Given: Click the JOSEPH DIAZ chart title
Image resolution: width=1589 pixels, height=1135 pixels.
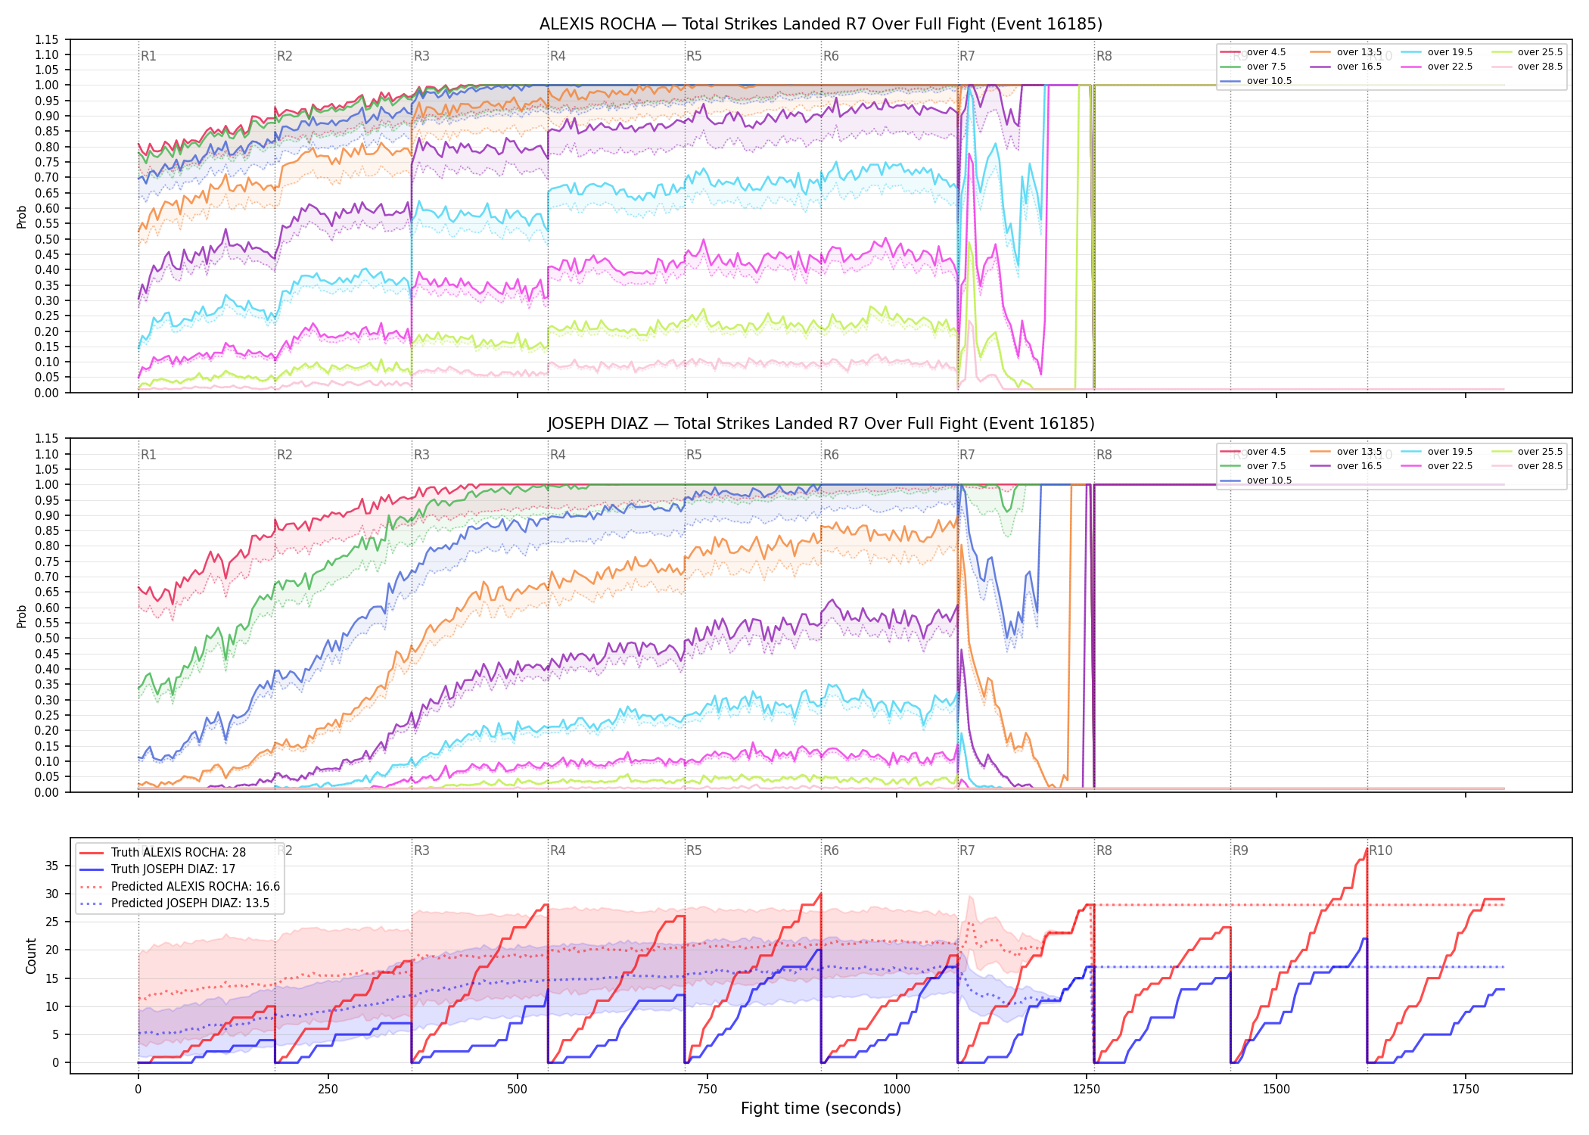Looking at the screenshot, I should [x=821, y=424].
